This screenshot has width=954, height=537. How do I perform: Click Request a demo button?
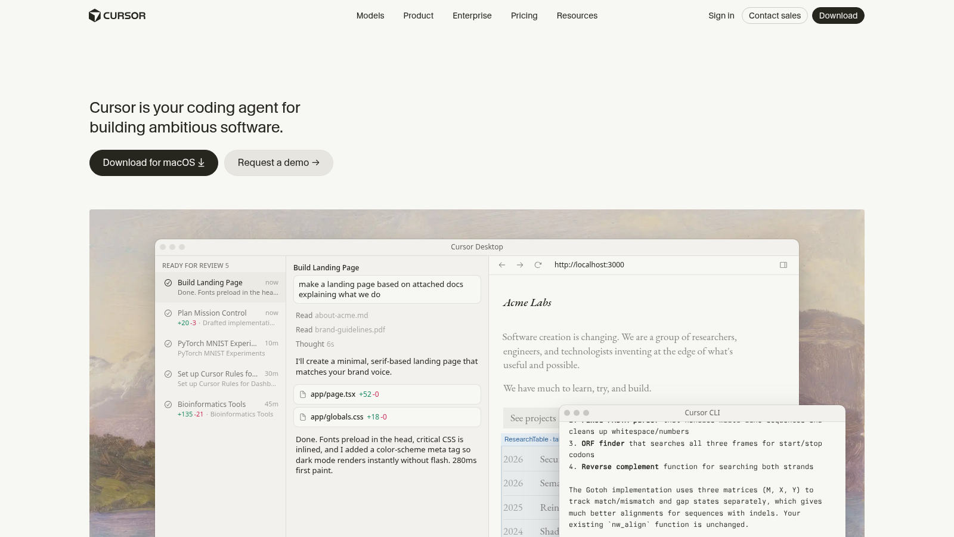pos(278,163)
